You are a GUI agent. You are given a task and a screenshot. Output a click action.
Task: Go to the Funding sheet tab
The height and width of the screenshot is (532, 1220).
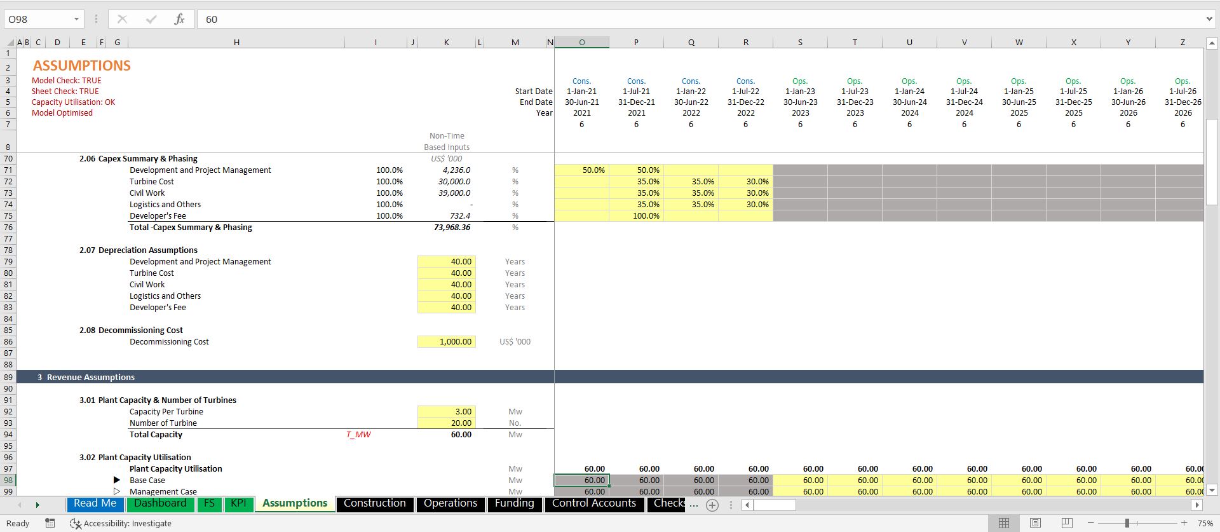tap(515, 503)
